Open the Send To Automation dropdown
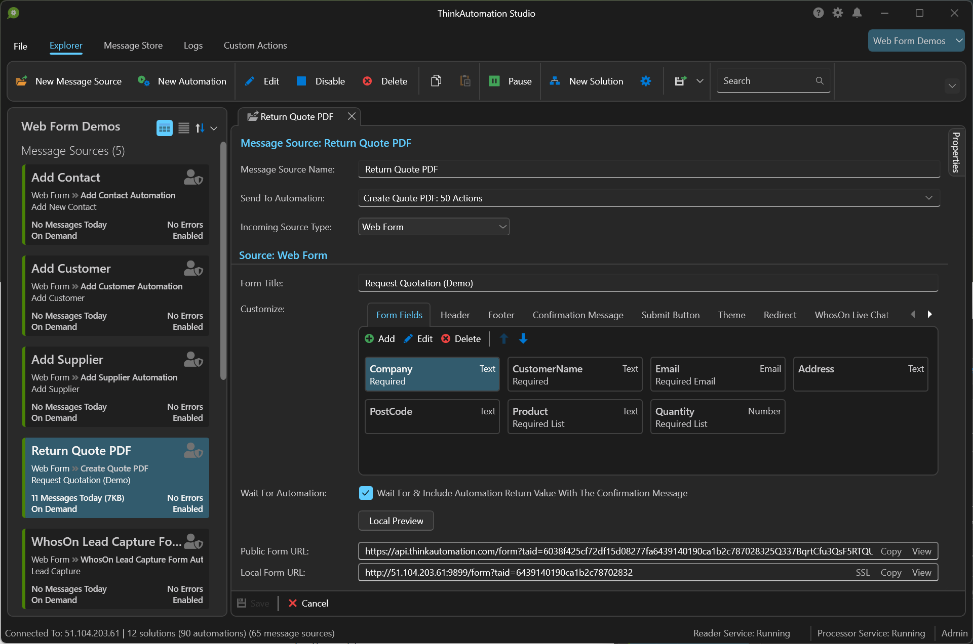Viewport: 973px width, 644px height. coord(649,198)
